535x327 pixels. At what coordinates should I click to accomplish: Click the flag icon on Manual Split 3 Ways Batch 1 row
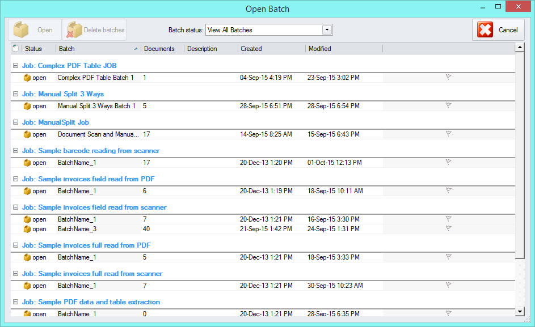[x=448, y=105]
